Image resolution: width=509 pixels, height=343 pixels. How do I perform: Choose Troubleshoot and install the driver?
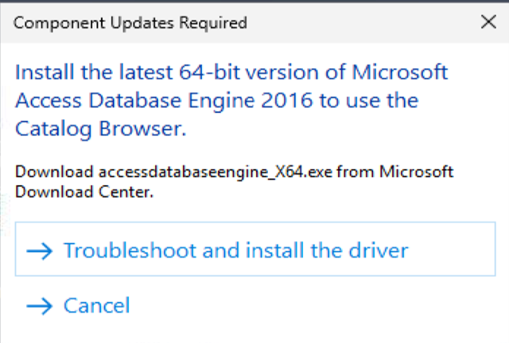pos(235,252)
